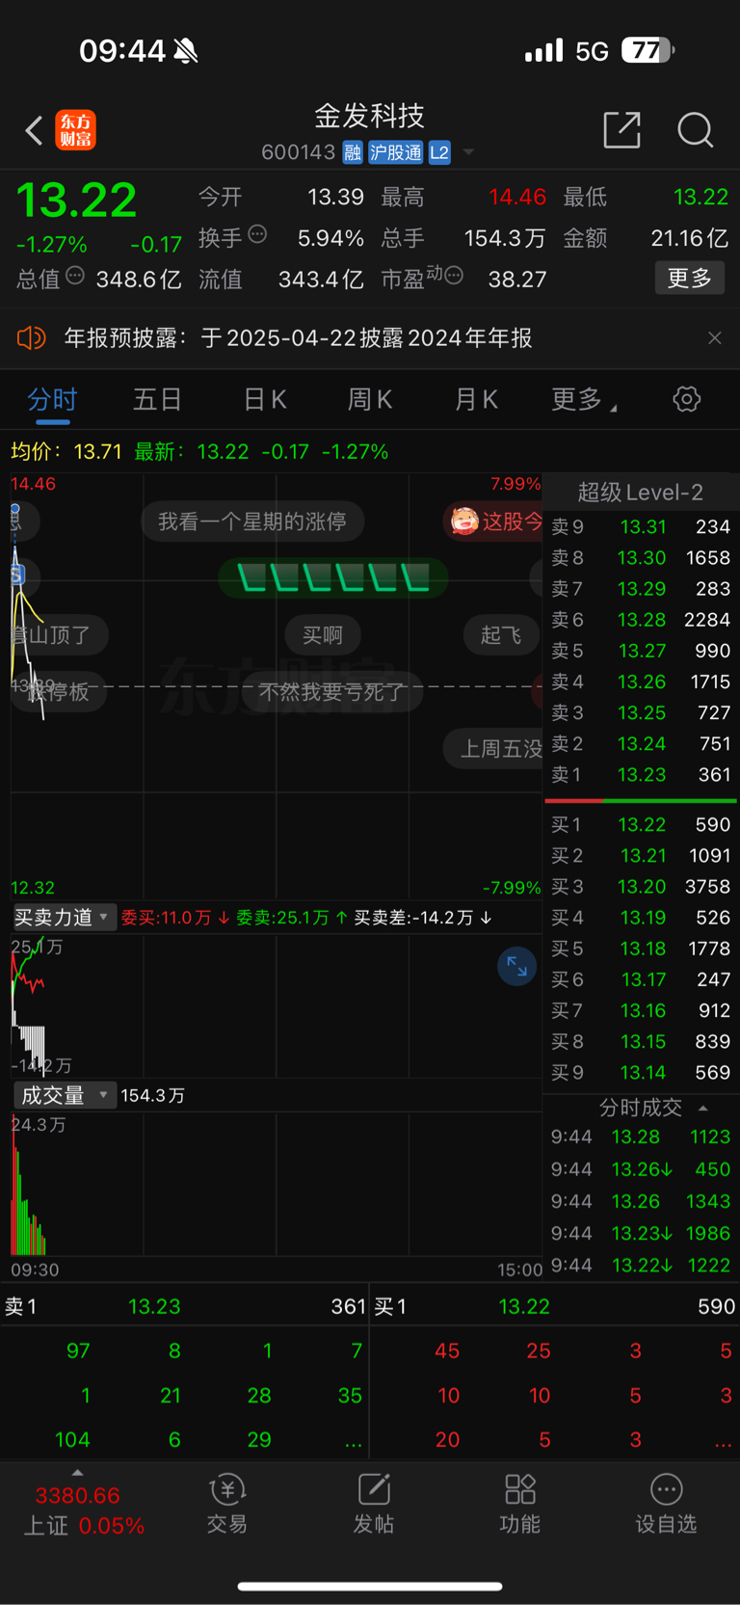Dismiss the annual report notice
The image size is (740, 1605).
click(715, 338)
